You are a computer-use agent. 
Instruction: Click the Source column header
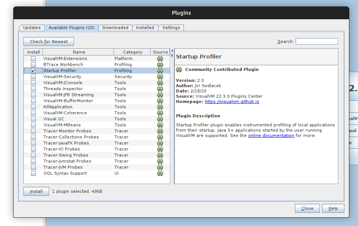pos(160,52)
